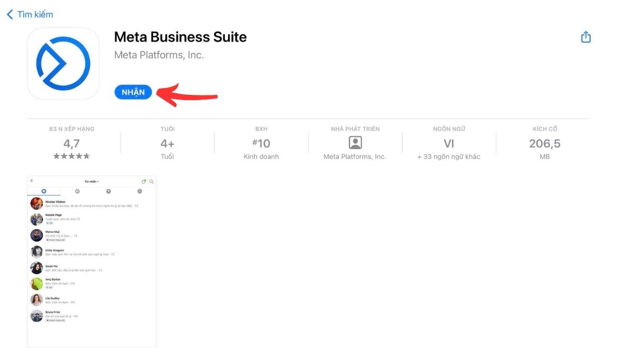Tap the funnel filter tab icon in preview
Image resolution: width=619 pixels, height=348 pixels.
(x=109, y=191)
